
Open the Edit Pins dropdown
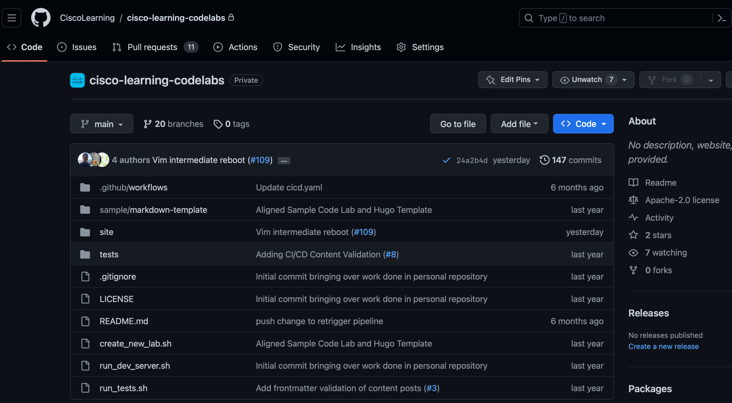point(513,80)
